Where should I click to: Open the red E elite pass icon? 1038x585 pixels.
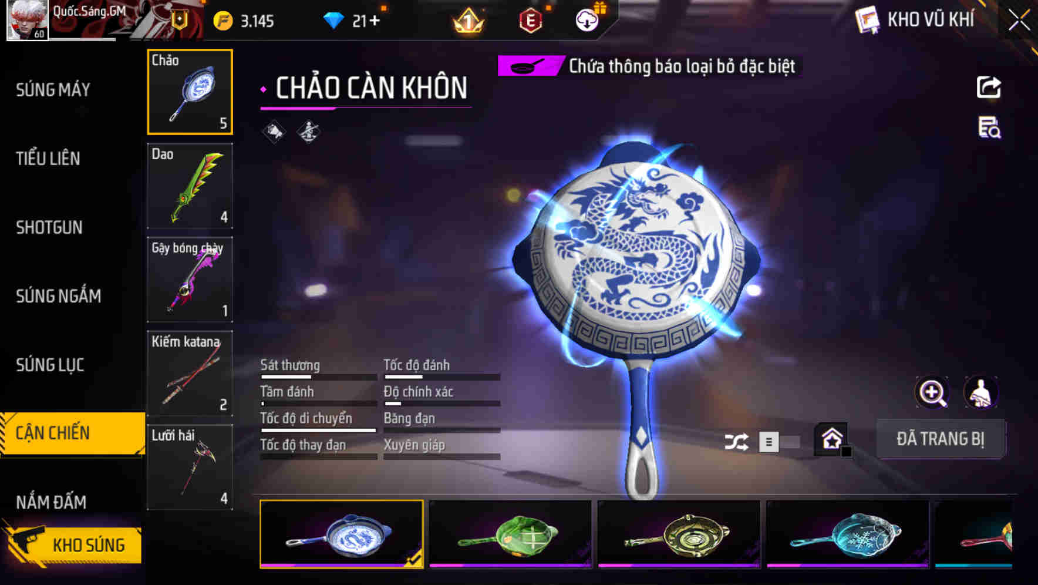coord(531,21)
